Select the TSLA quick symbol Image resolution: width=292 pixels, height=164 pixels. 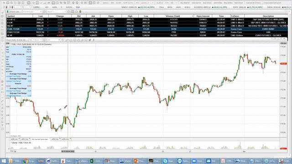[162, 7]
